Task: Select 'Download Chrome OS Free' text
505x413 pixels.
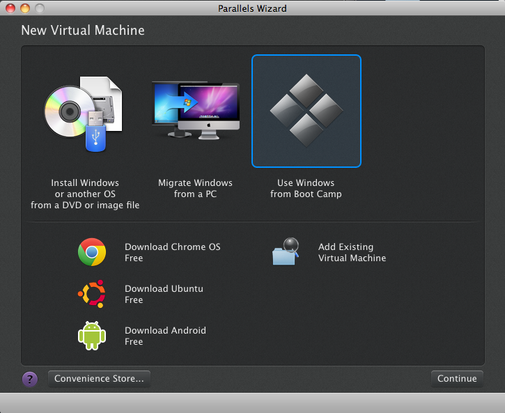Action: coord(173,252)
